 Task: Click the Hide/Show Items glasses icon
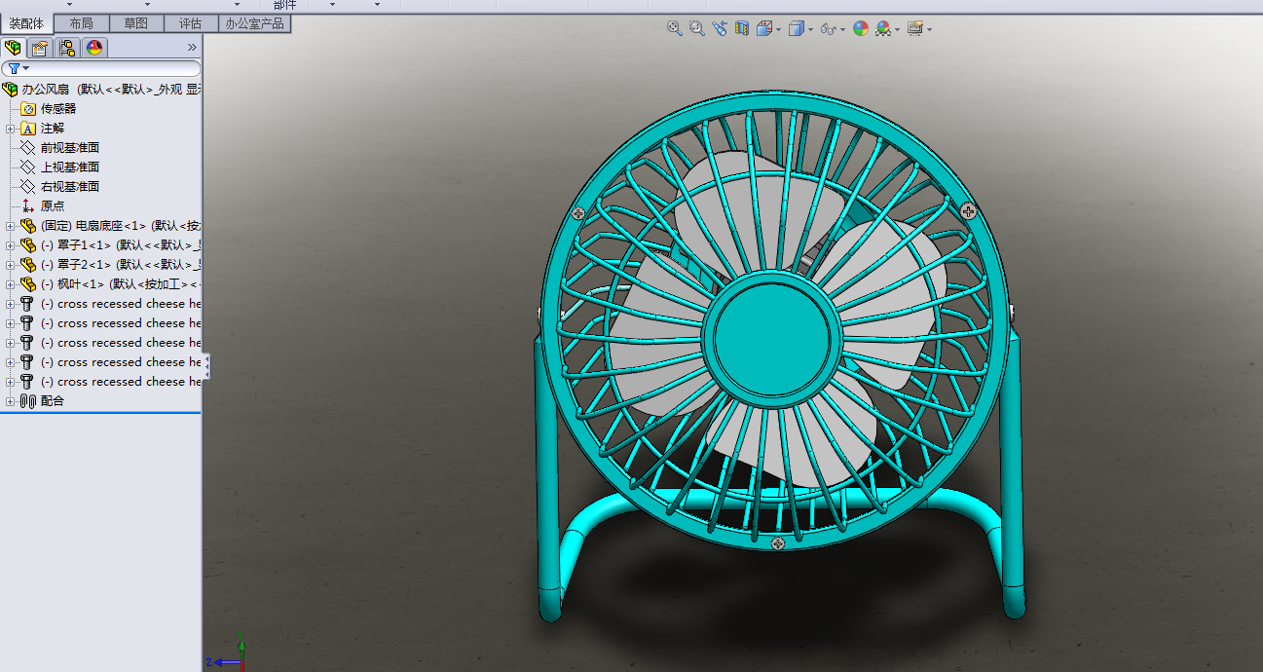click(828, 29)
